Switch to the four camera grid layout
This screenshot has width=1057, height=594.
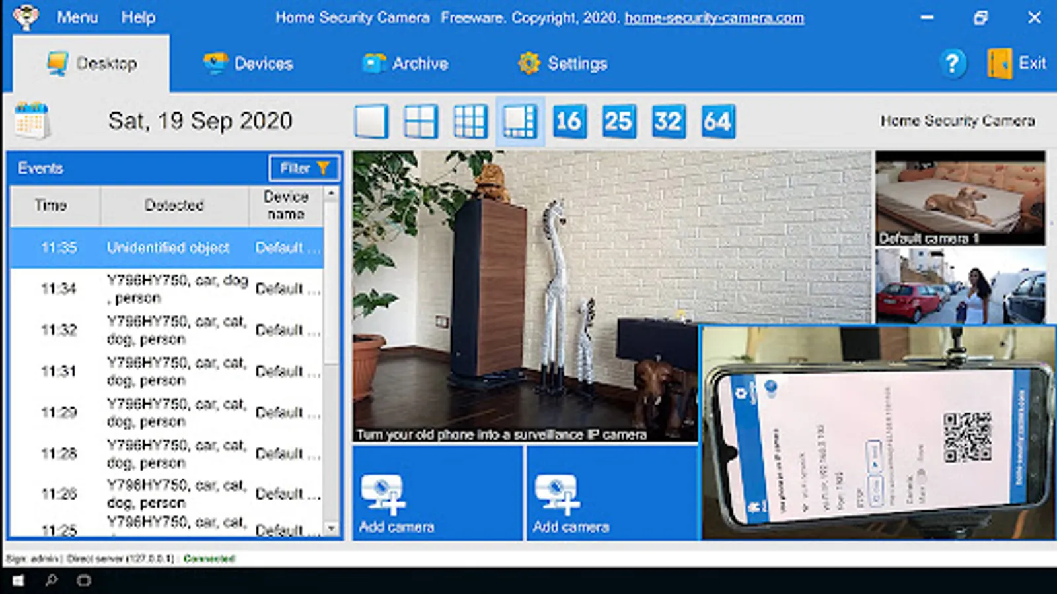(421, 121)
